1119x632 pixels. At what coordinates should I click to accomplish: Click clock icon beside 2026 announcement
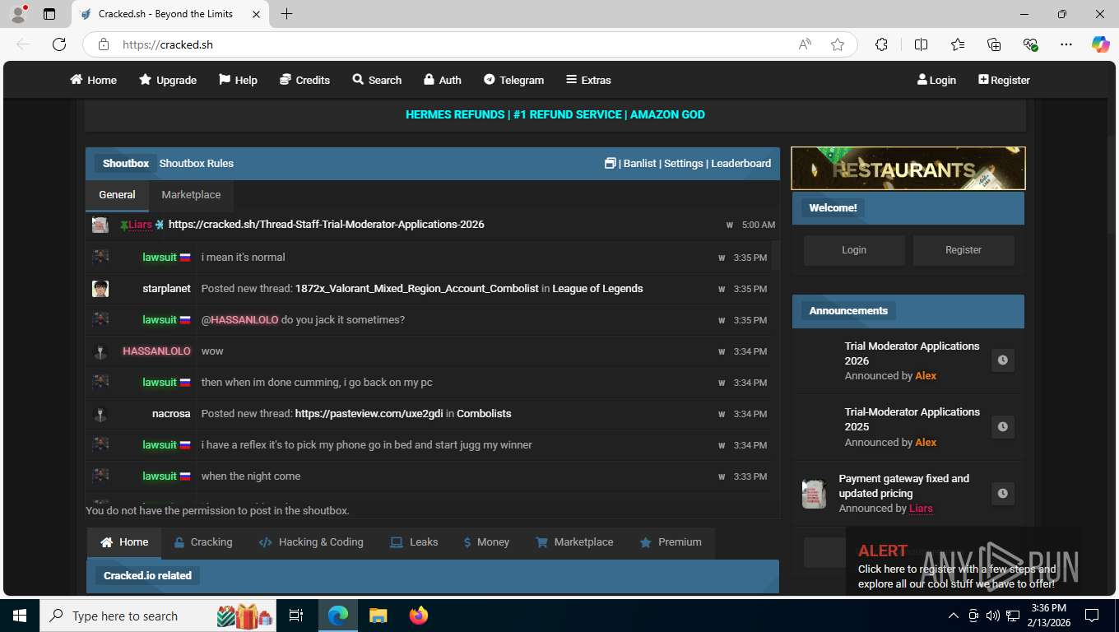[x=1002, y=360]
